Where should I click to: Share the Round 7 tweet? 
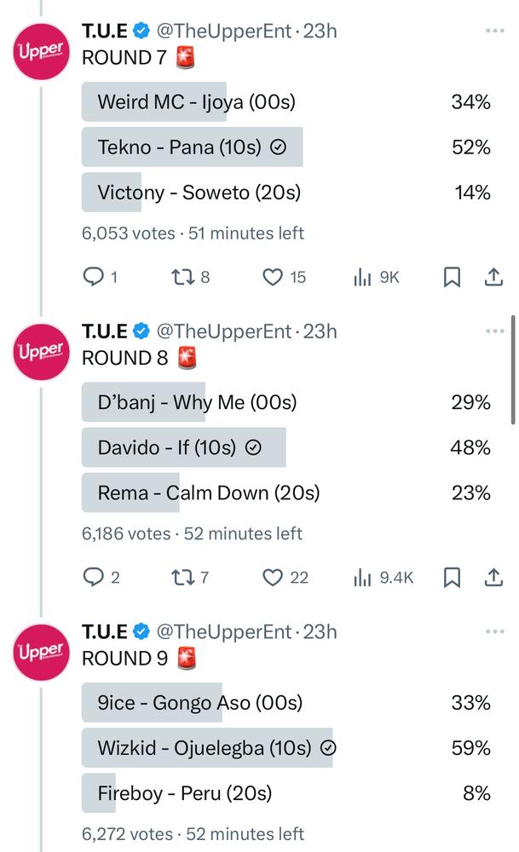493,277
